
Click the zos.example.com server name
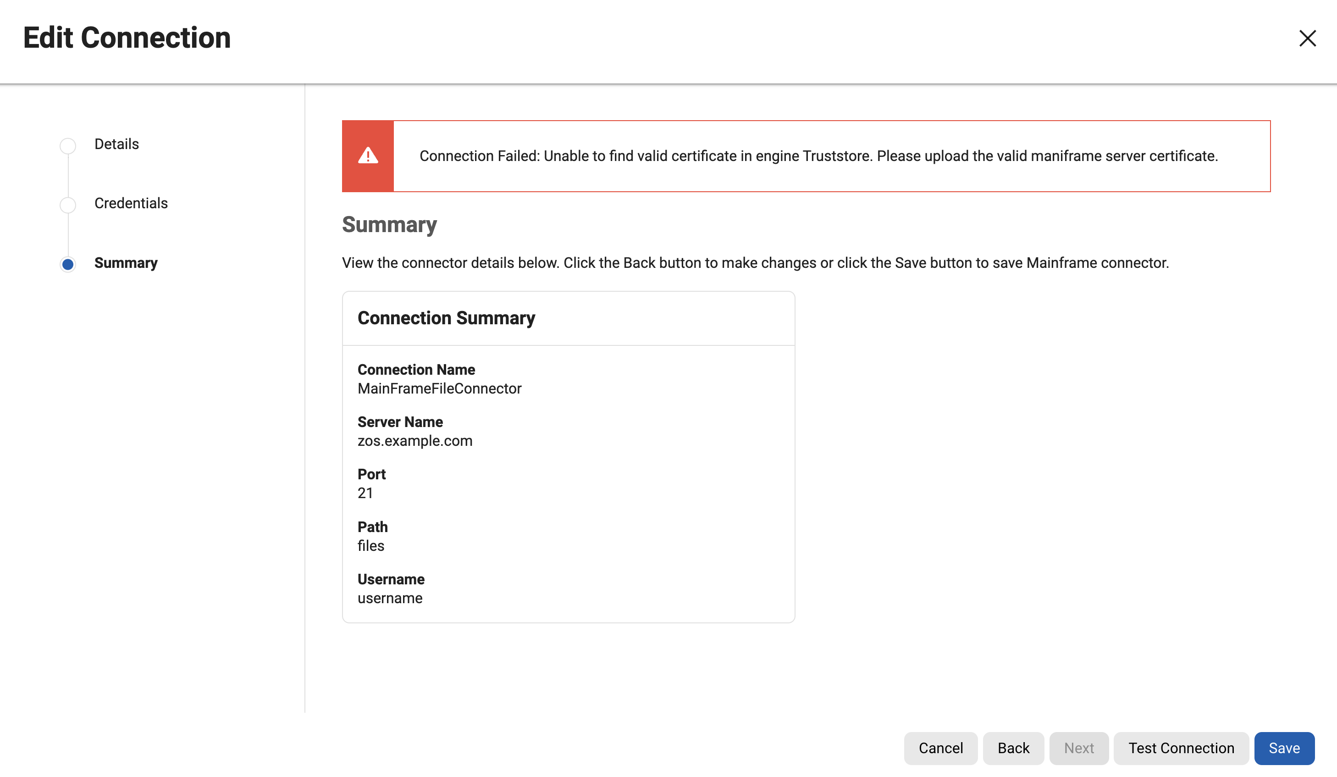click(414, 441)
